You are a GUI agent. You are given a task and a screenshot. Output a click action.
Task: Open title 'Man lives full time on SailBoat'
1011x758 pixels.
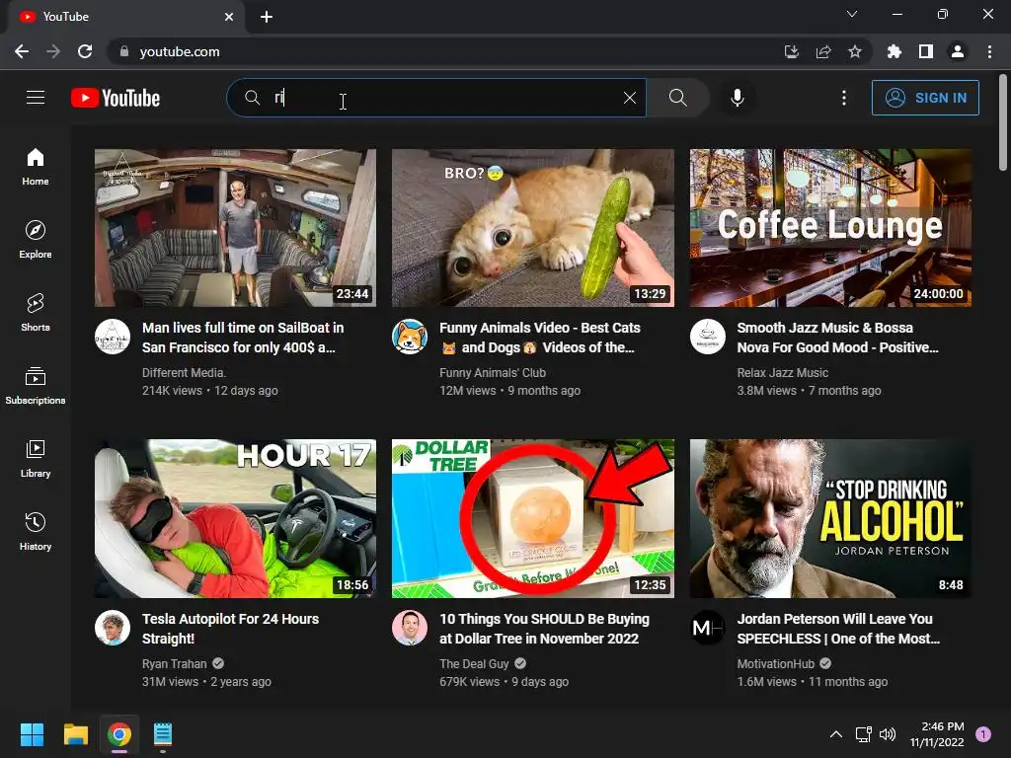coord(243,338)
